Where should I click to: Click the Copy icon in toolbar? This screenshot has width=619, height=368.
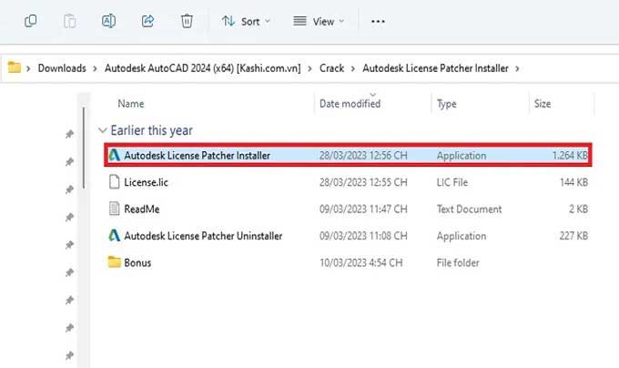pyautogui.click(x=30, y=21)
